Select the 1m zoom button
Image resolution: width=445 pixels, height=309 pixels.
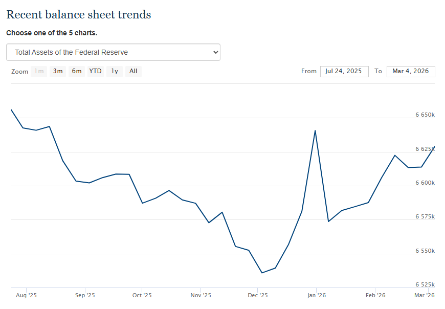point(39,71)
